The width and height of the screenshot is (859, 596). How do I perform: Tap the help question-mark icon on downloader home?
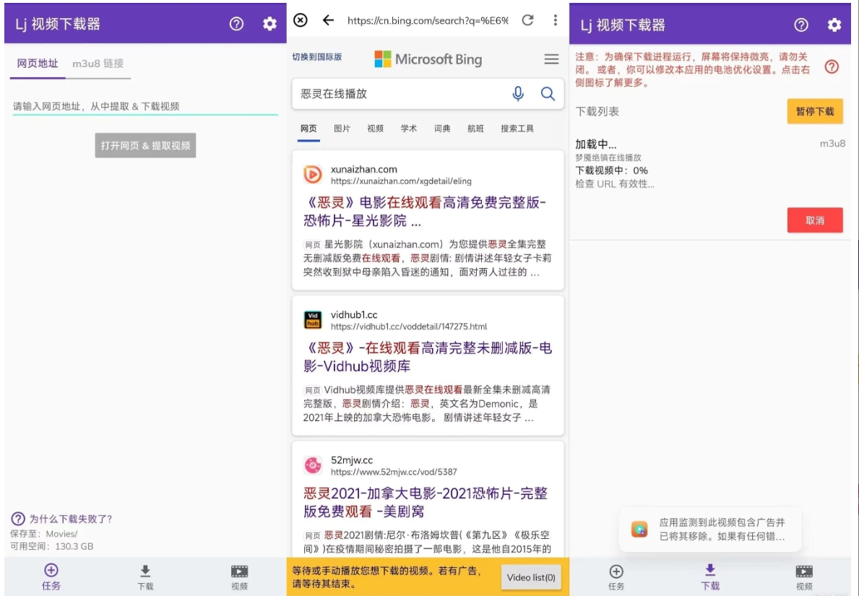click(236, 24)
